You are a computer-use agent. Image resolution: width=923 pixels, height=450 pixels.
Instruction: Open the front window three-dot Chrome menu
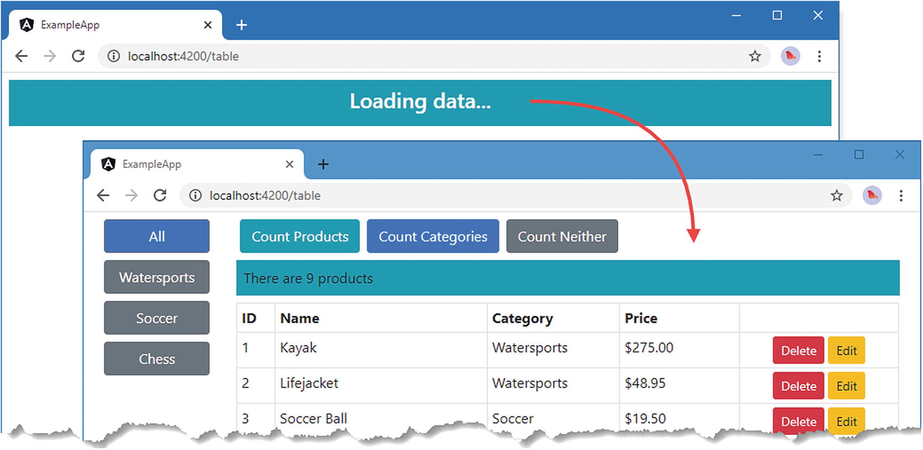pos(901,196)
